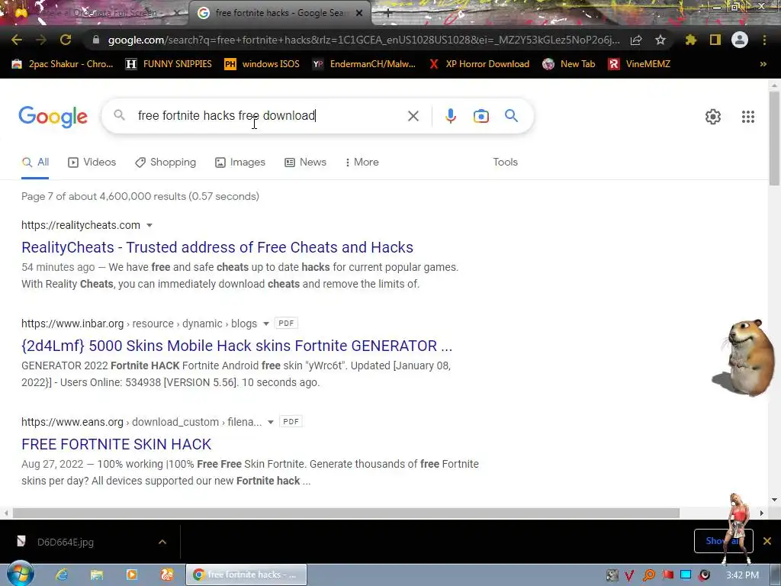Go back using browser back arrow
781x586 pixels.
coord(17,40)
